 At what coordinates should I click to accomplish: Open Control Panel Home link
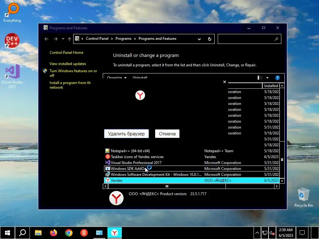coord(66,52)
